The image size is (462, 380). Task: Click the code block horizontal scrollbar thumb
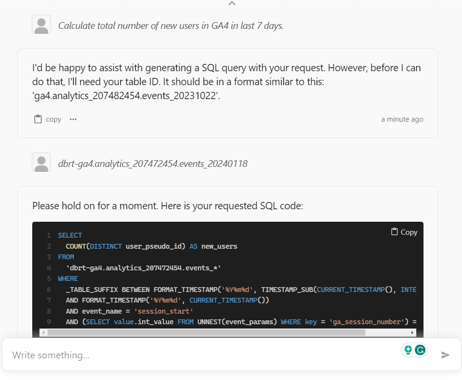pyautogui.click(x=206, y=332)
